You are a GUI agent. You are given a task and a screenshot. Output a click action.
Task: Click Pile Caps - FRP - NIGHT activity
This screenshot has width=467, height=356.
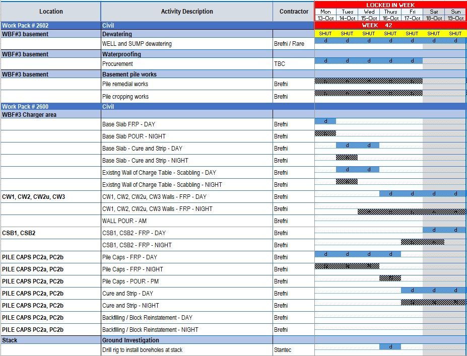[x=187, y=269]
